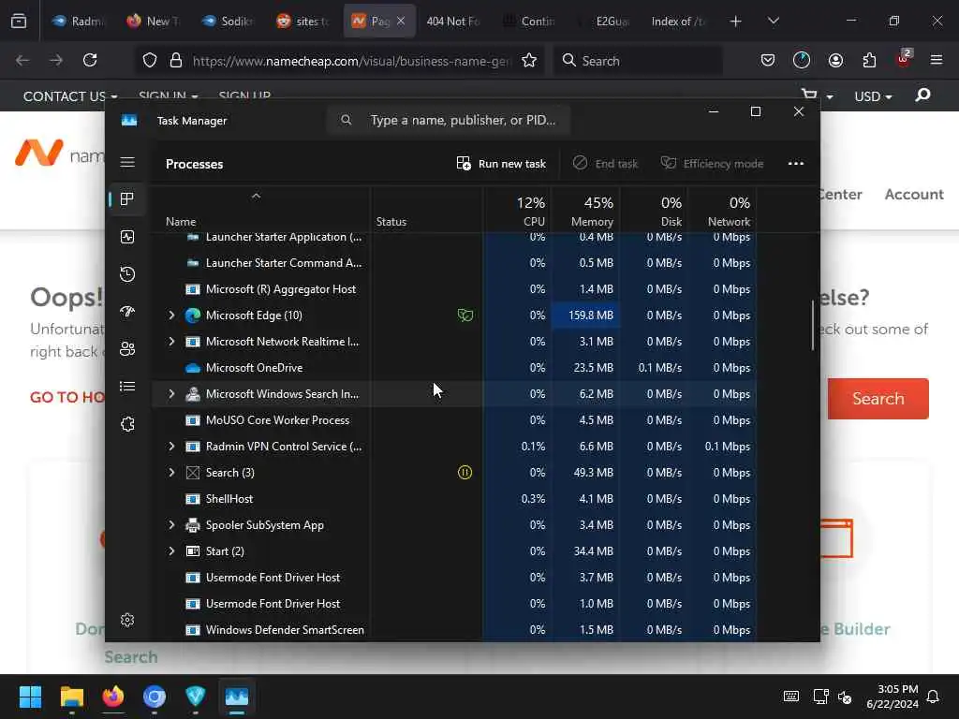The height and width of the screenshot is (719, 959).
Task: Click the Firefox reload page button
Action: tap(90, 60)
